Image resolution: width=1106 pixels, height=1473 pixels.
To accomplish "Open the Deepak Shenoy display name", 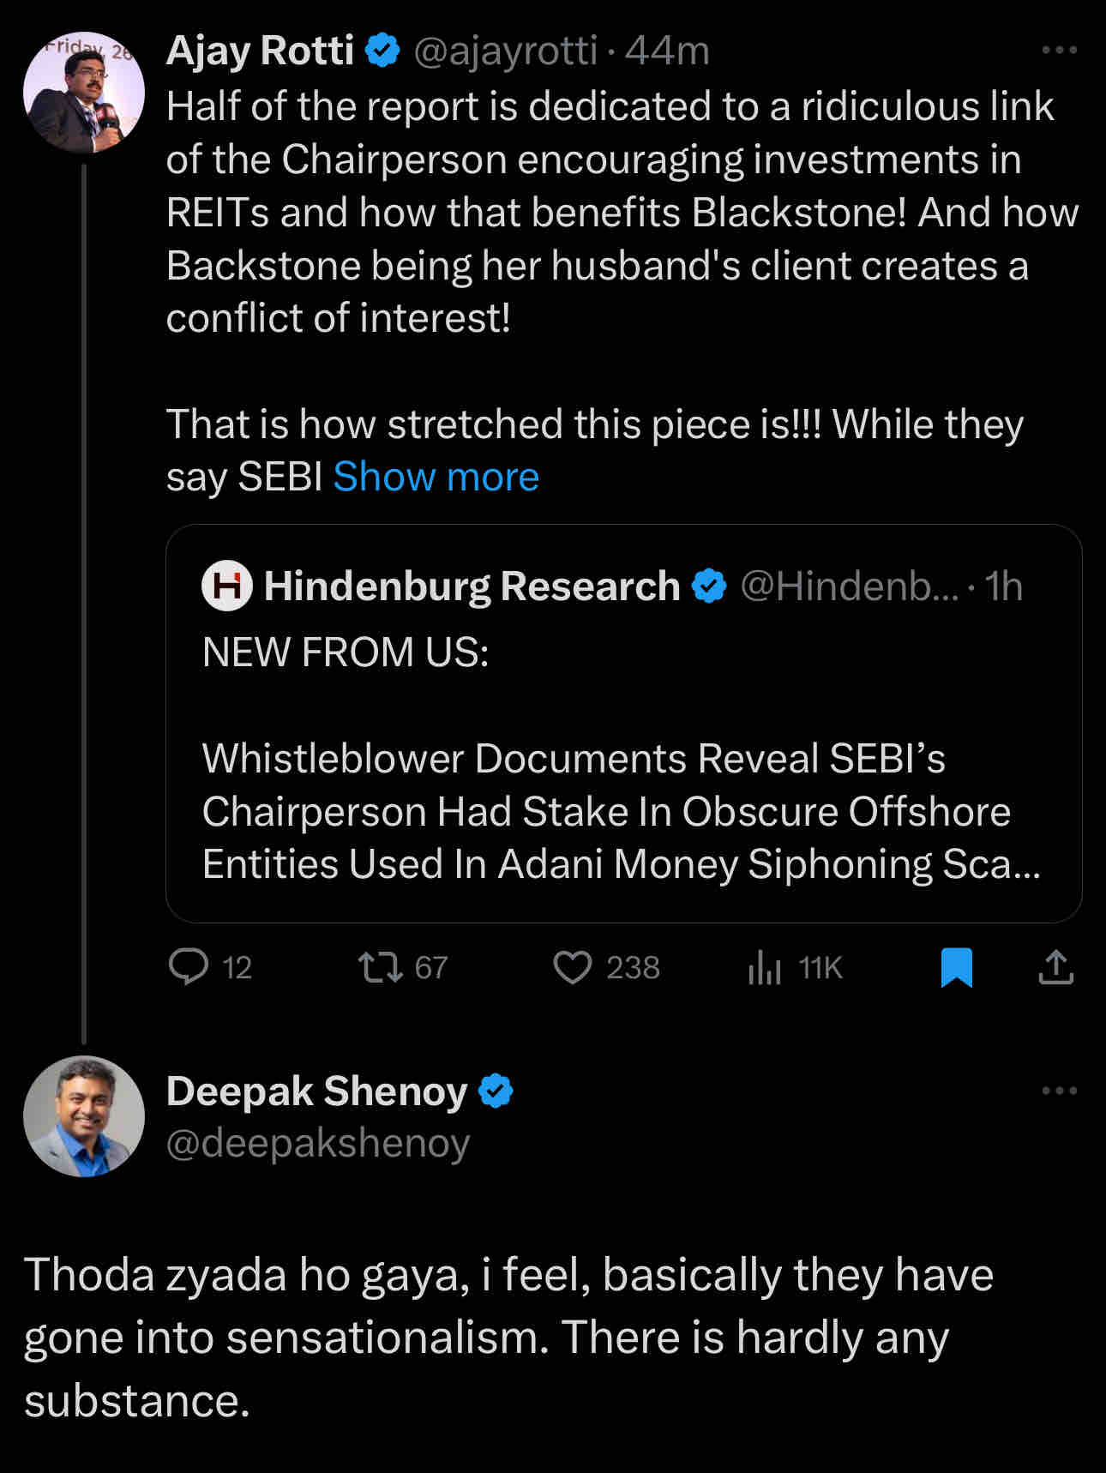I will pos(316,1091).
